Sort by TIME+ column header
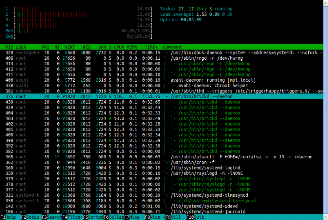Viewport: 328px width, 220px height. [x=151, y=47]
